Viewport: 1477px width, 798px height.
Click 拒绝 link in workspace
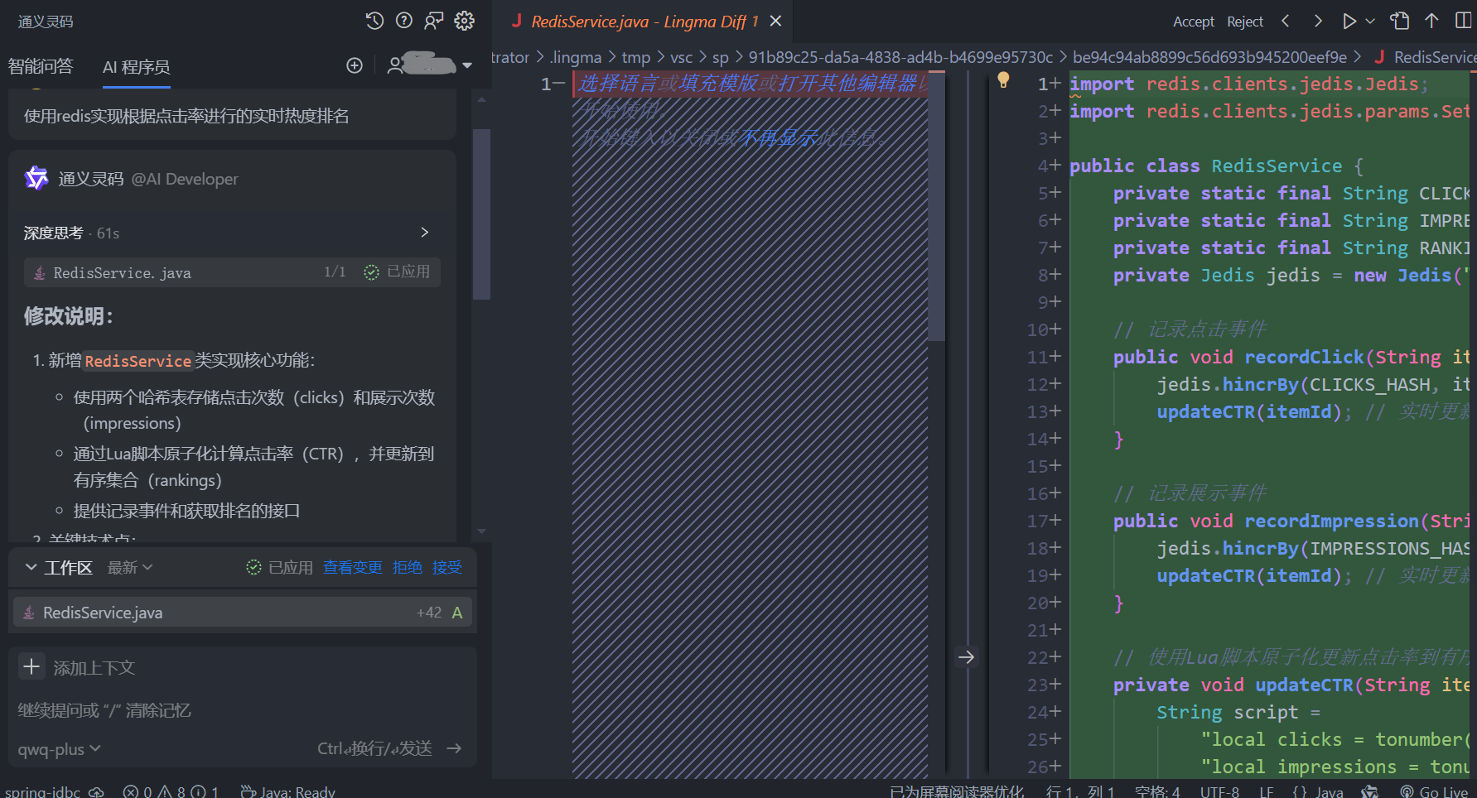(x=408, y=567)
